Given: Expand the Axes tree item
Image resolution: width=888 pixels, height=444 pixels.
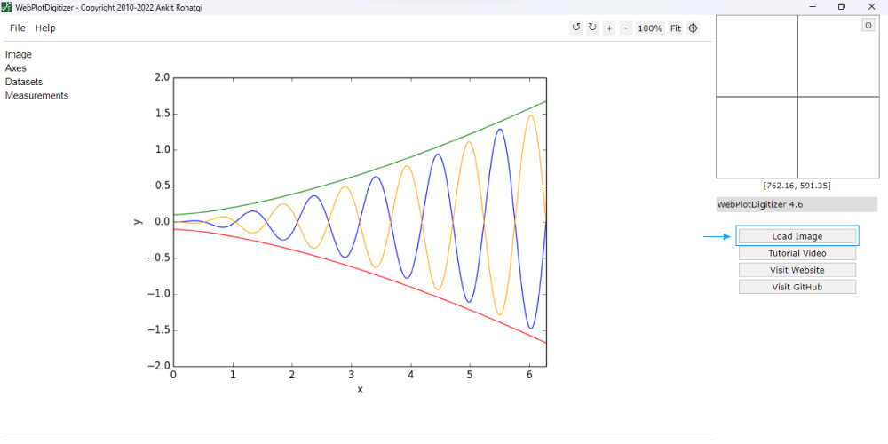Looking at the screenshot, I should point(16,68).
